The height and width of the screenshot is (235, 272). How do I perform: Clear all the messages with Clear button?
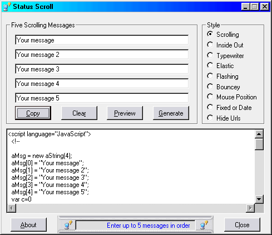[79, 113]
